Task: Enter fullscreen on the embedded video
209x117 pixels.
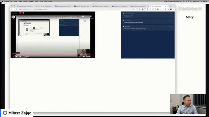Action: [93, 57]
